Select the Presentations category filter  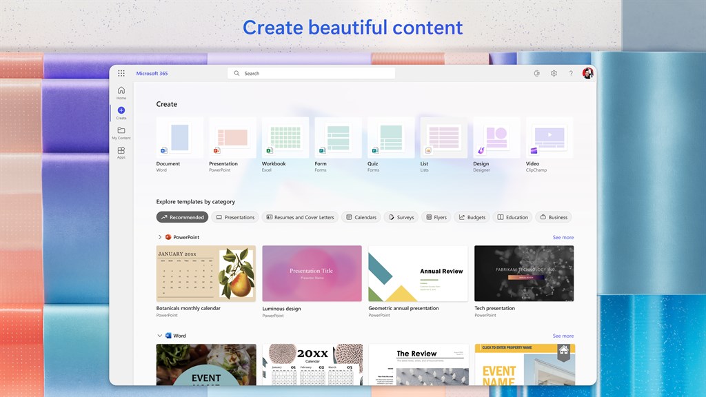235,217
